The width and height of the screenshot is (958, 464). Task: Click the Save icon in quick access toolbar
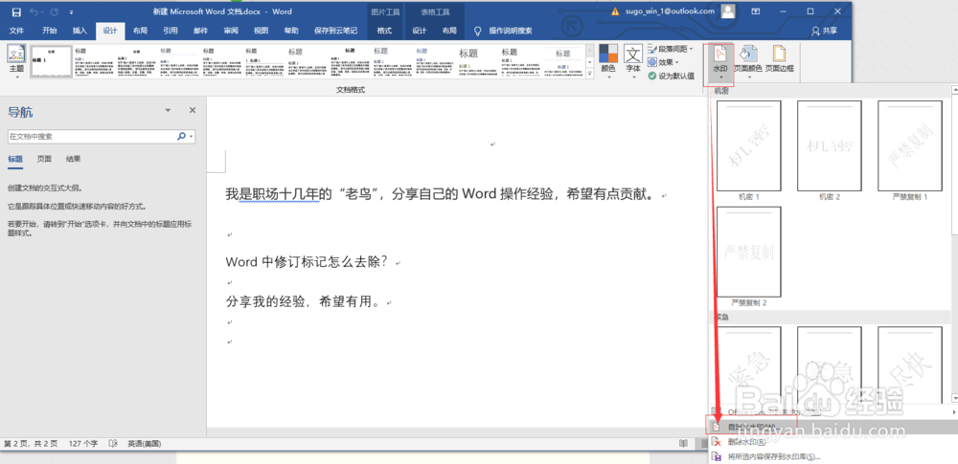click(x=16, y=11)
